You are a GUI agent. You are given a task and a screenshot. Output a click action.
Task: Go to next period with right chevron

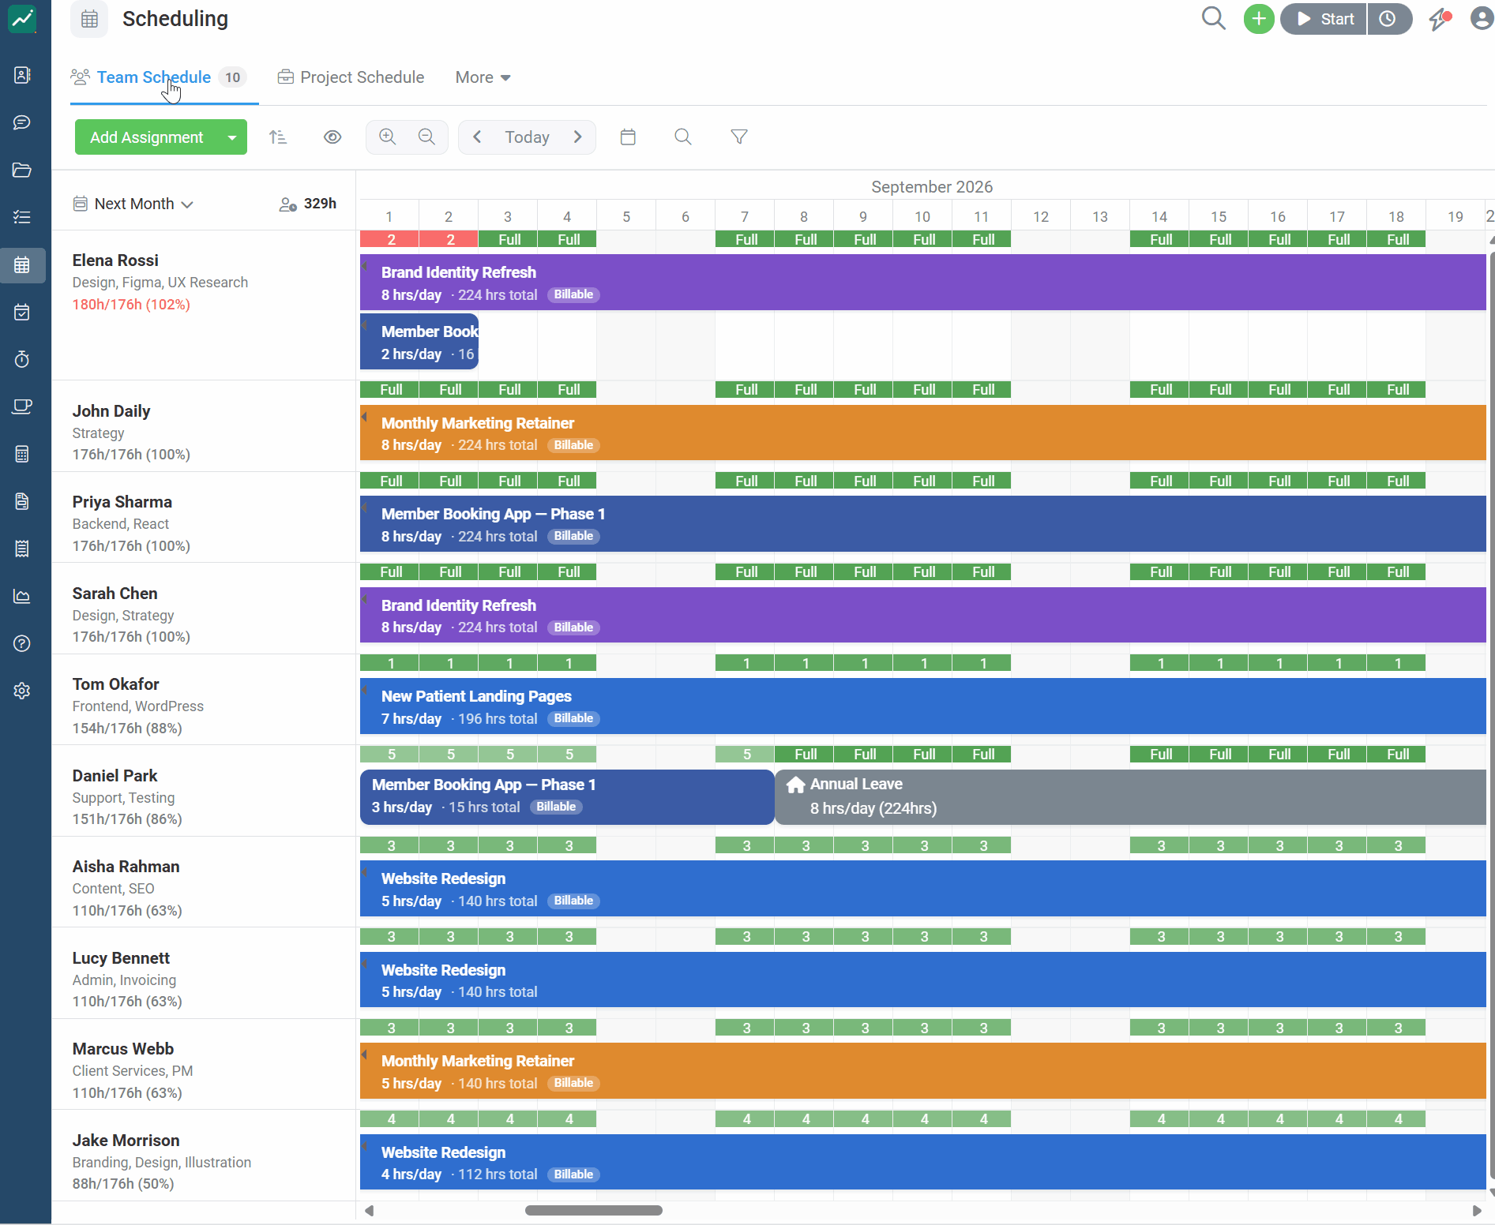click(577, 137)
